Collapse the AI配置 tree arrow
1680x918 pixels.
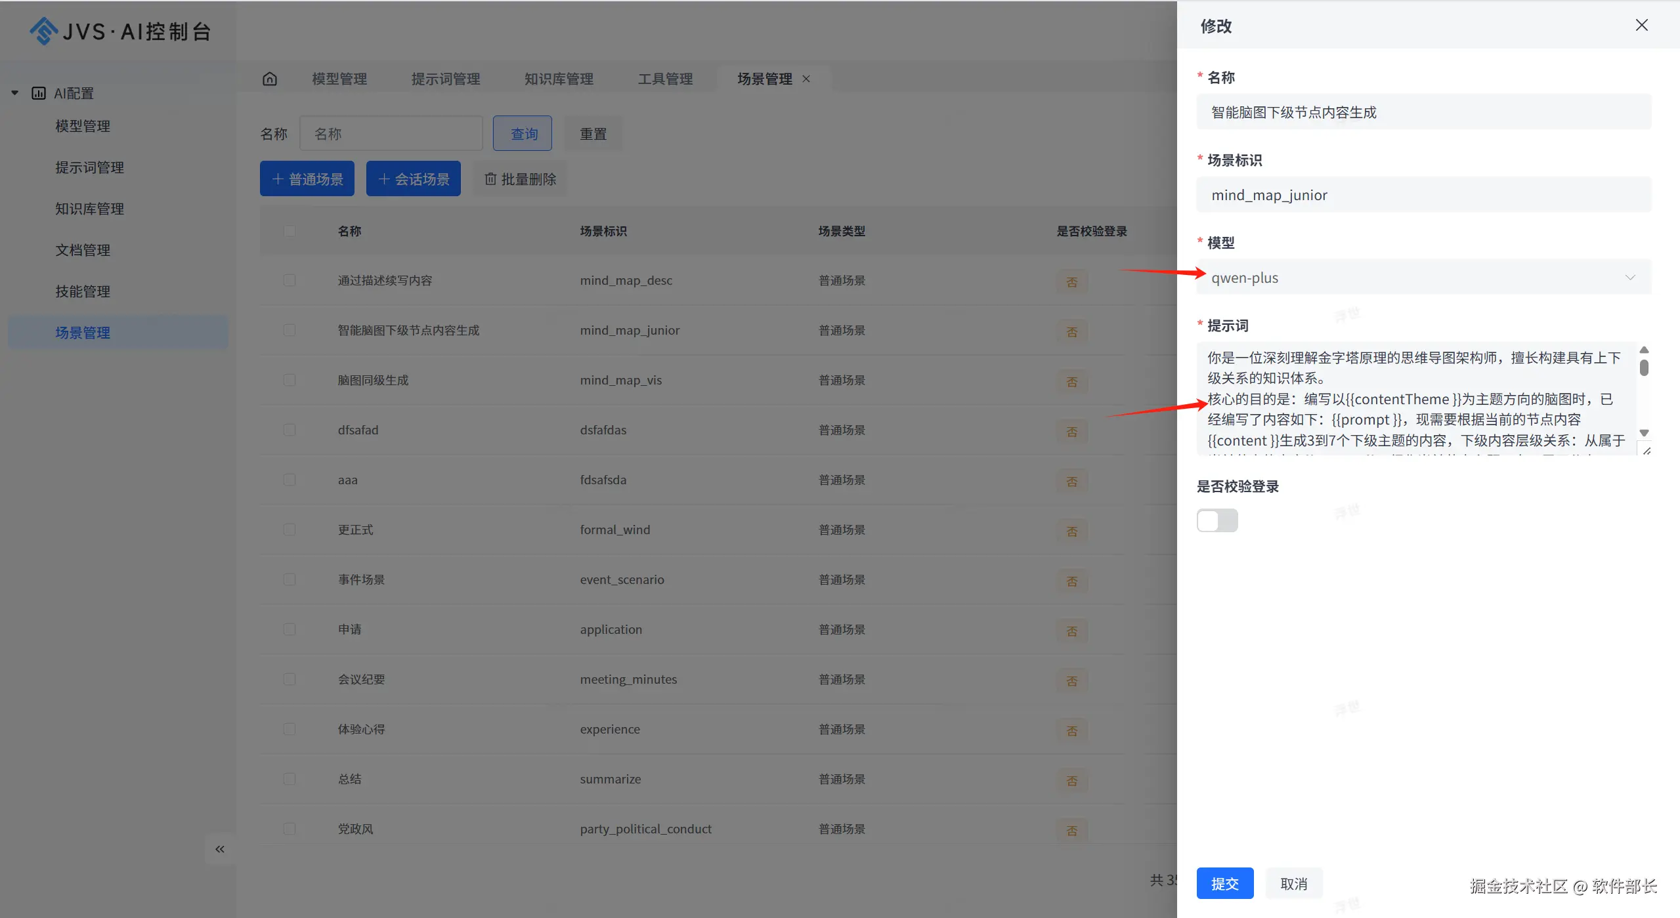[x=14, y=93]
